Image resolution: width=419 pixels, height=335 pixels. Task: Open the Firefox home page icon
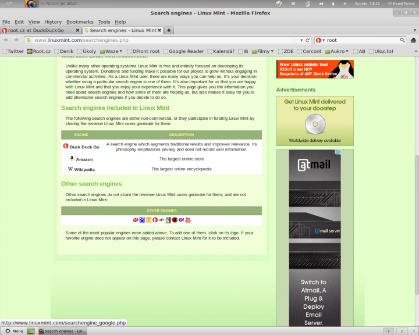pos(413,40)
